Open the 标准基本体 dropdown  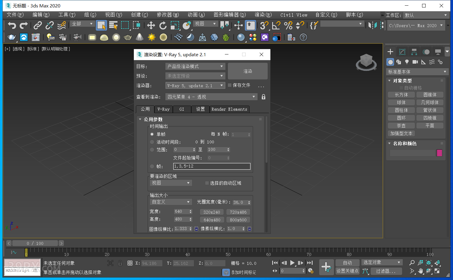pos(417,72)
